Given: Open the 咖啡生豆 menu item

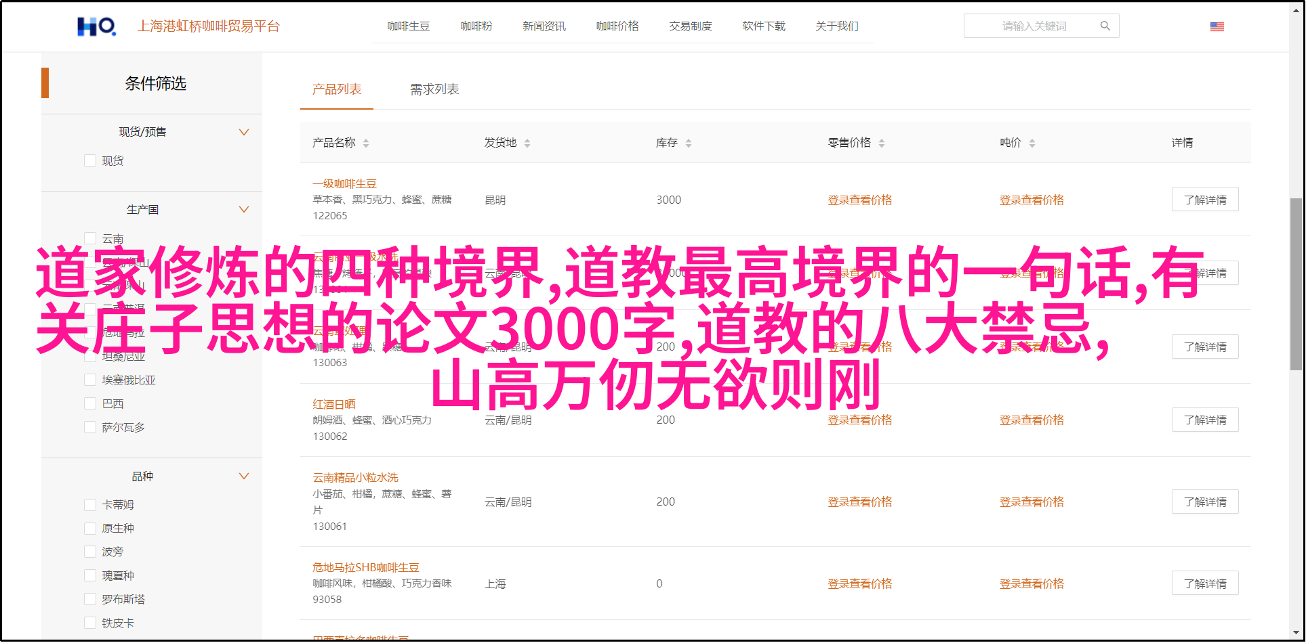Looking at the screenshot, I should coord(408,26).
